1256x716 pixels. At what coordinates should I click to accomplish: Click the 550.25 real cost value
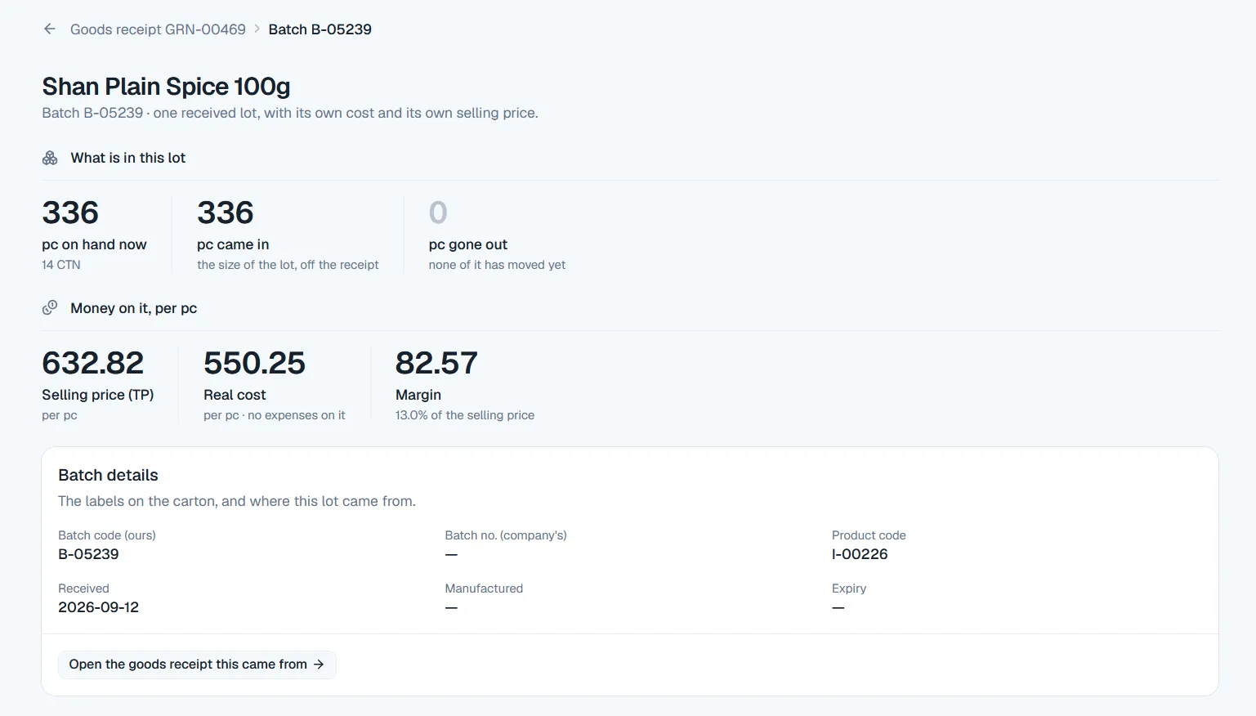tap(254, 363)
